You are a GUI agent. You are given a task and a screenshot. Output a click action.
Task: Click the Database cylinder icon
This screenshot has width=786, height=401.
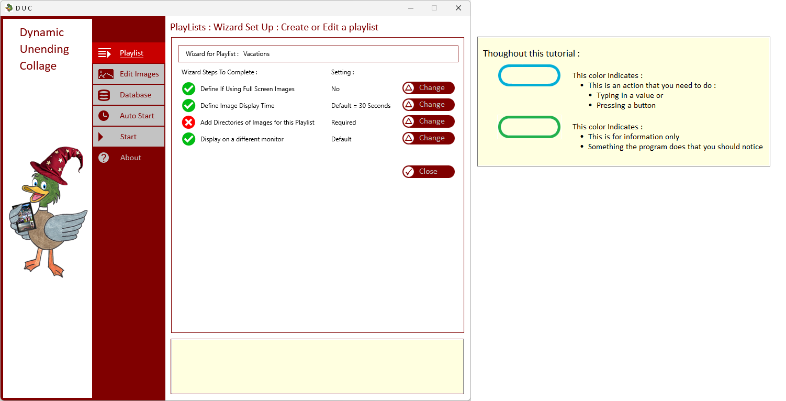click(x=104, y=95)
